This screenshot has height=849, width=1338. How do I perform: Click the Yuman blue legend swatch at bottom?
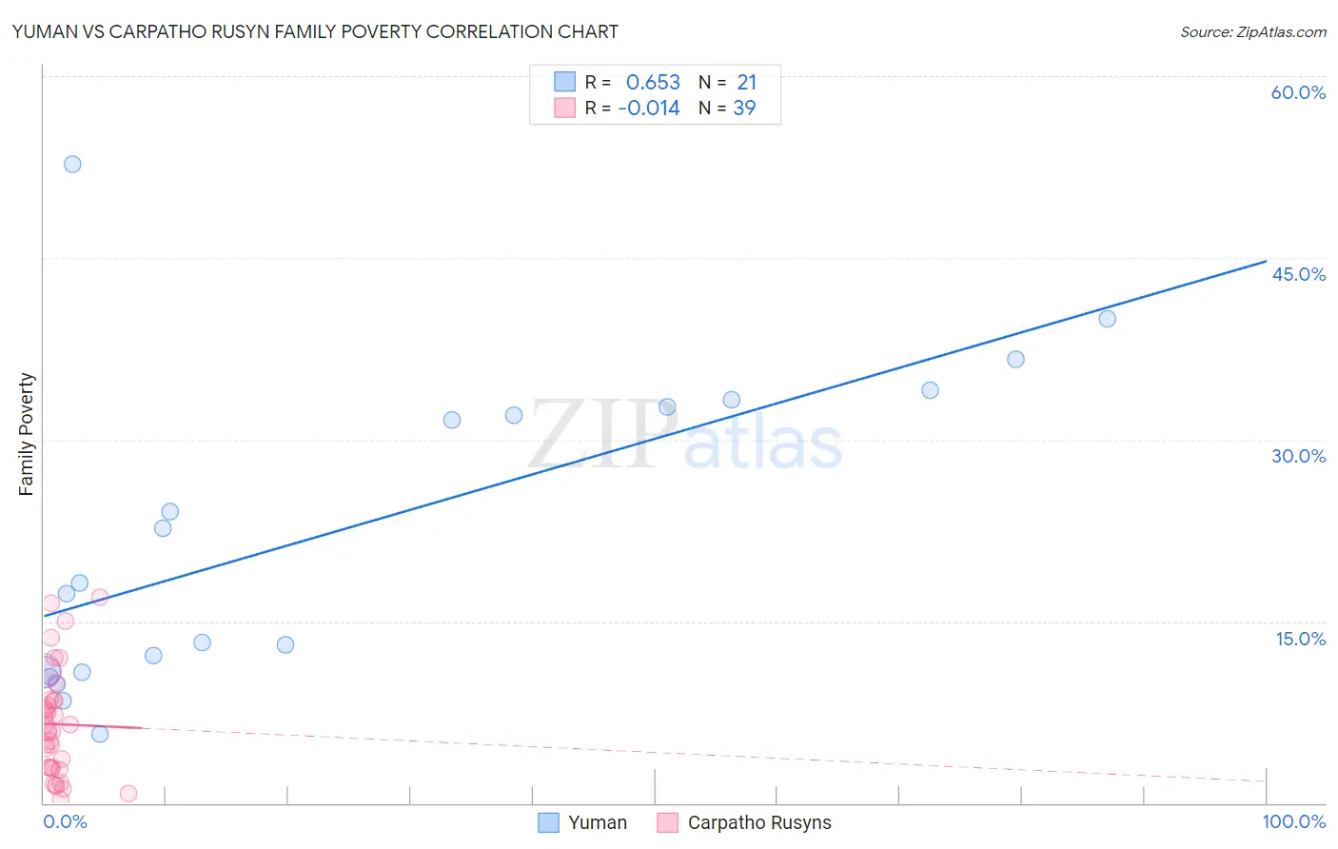pos(548,822)
